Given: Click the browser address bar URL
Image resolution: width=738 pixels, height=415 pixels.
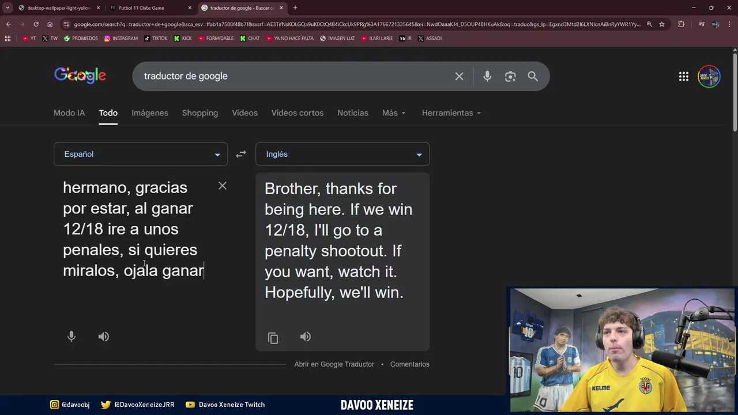Looking at the screenshot, I should coord(356,24).
